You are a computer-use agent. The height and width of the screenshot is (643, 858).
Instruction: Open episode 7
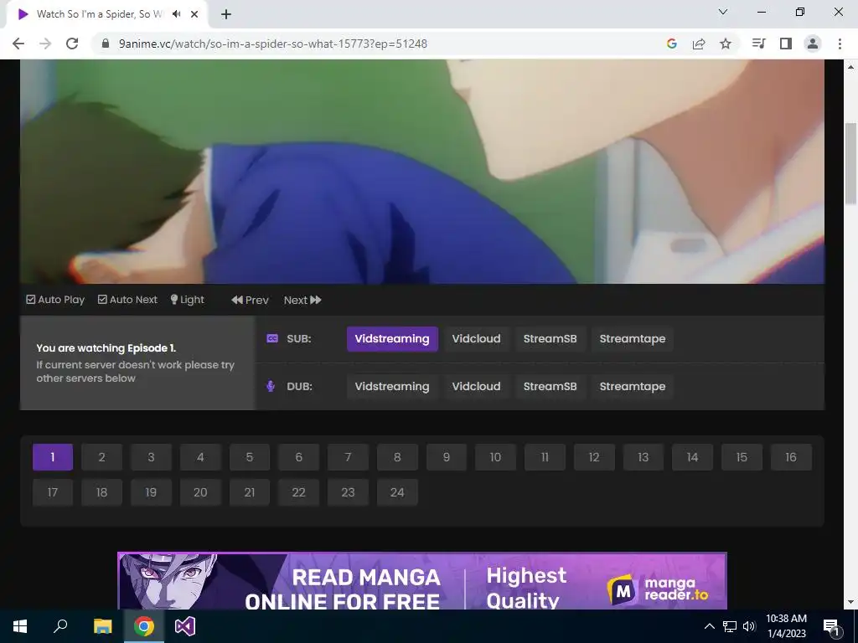point(348,457)
